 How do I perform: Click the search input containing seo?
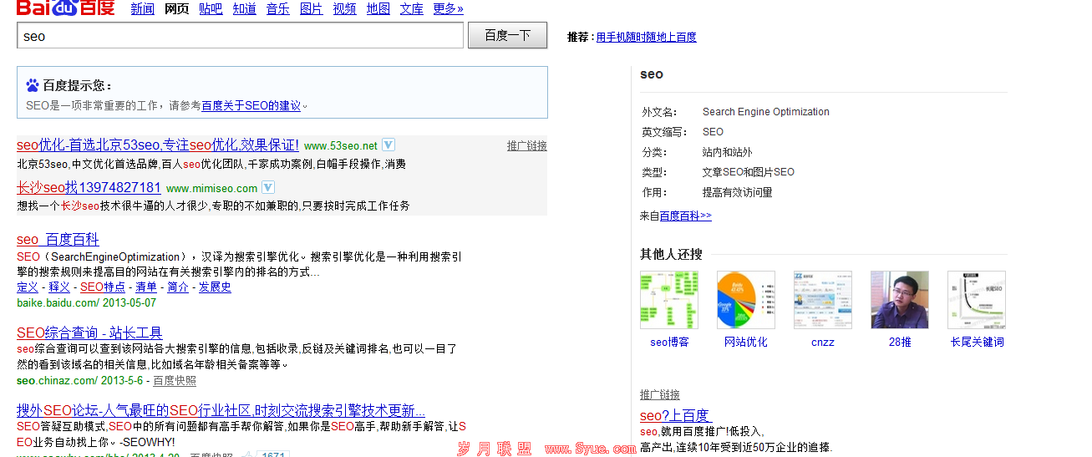tap(240, 36)
